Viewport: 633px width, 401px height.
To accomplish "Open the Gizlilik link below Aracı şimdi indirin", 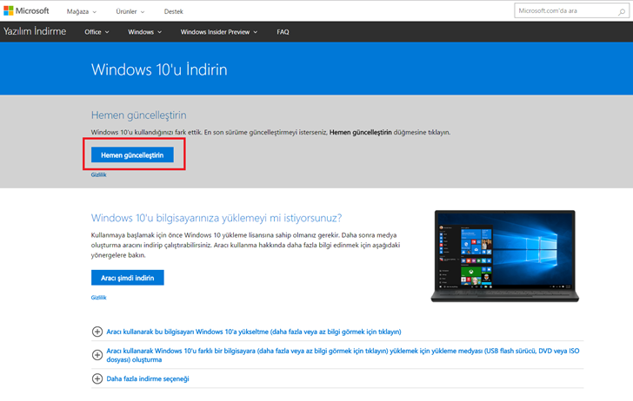I will [99, 297].
